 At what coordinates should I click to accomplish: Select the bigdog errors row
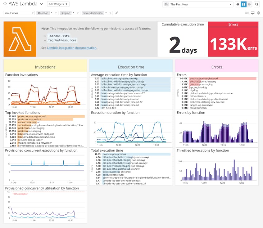tap(218, 90)
